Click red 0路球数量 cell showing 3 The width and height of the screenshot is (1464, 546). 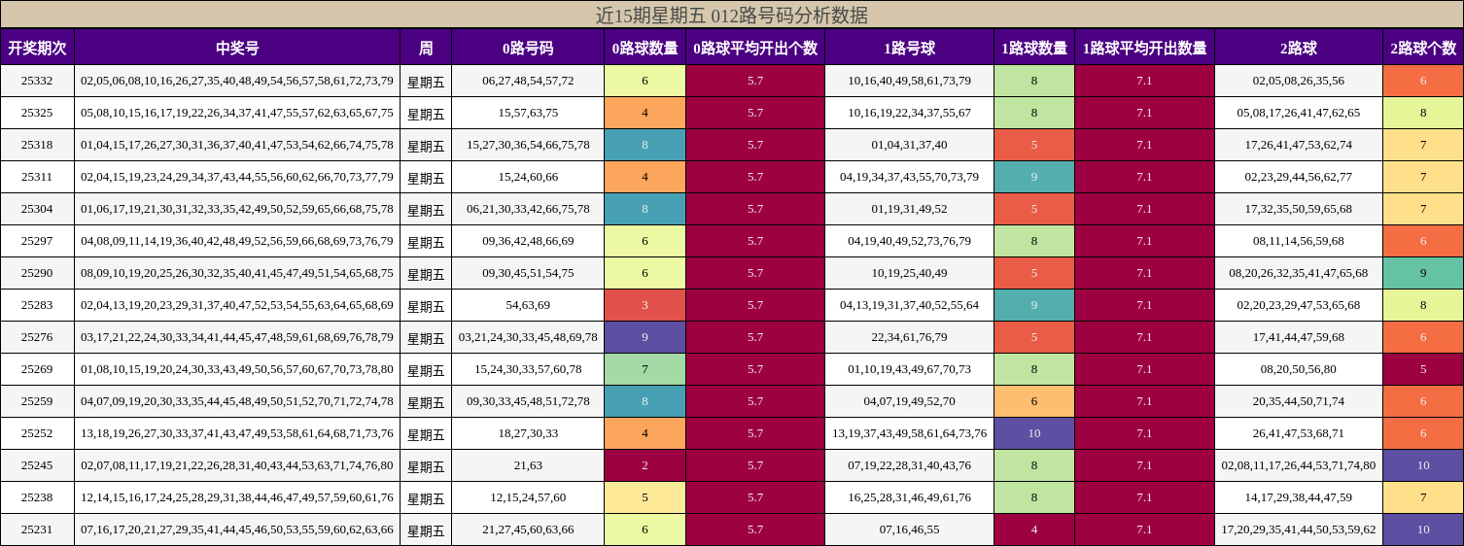coord(645,305)
